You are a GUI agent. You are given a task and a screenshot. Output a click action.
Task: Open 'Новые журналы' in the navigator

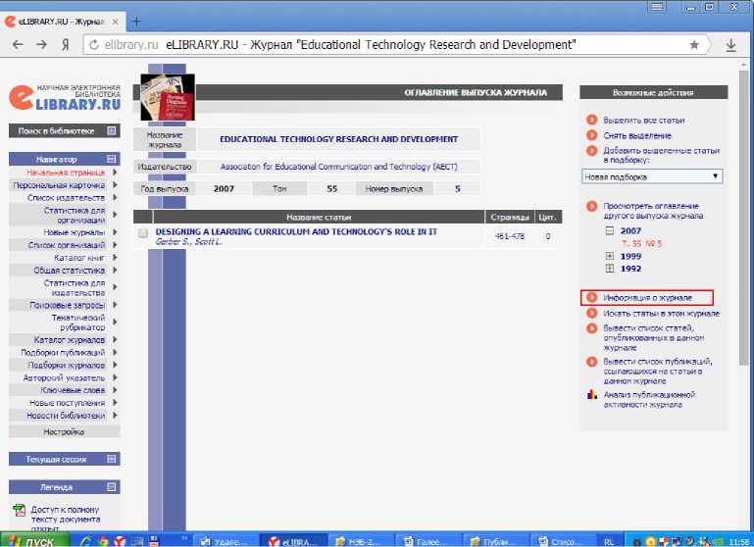tap(75, 232)
